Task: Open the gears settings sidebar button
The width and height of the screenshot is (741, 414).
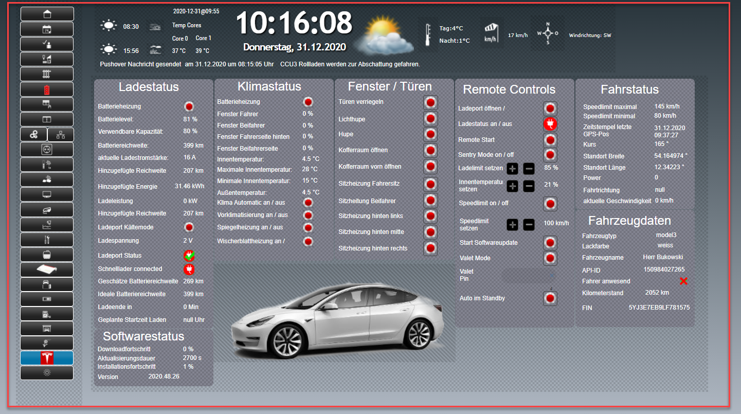Action: (x=33, y=135)
